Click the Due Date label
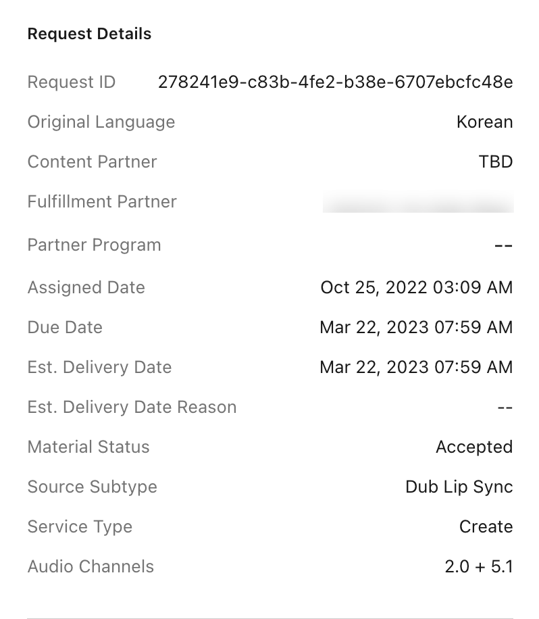Image resolution: width=539 pixels, height=619 pixels. 65,327
